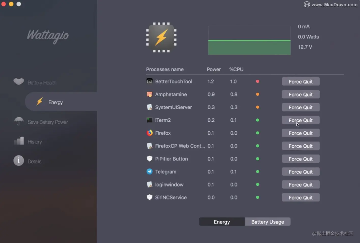
Task: Force Quit SiriNCService
Action: click(301, 197)
